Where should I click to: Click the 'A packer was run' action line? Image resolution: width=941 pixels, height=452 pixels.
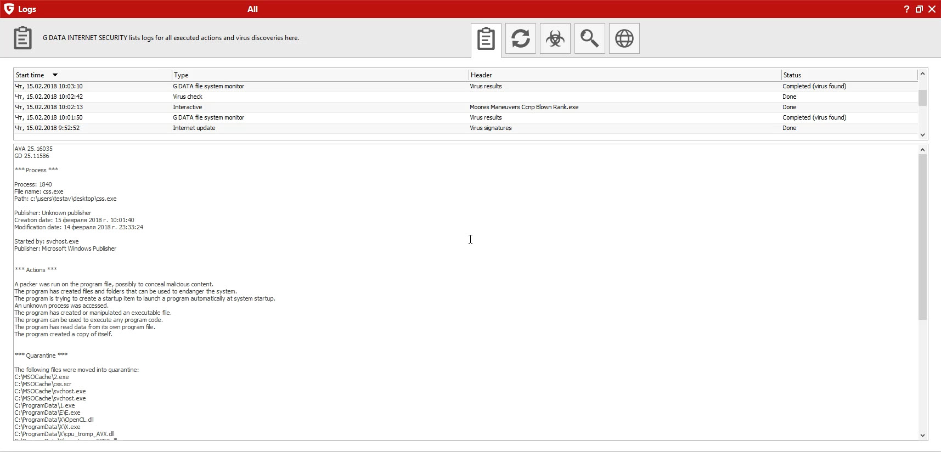pyautogui.click(x=114, y=284)
